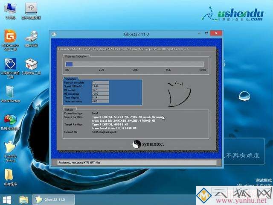Image resolution: width=273 pixels, height=205 pixels.
Task: Click the 'Target Partition' label
Action: click(x=73, y=124)
